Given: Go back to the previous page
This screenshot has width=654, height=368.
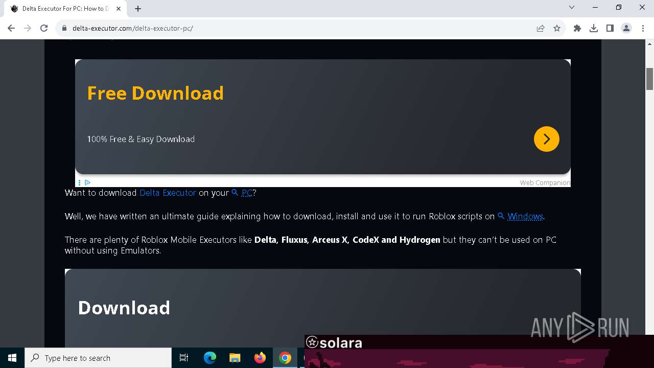Looking at the screenshot, I should pyautogui.click(x=11, y=28).
